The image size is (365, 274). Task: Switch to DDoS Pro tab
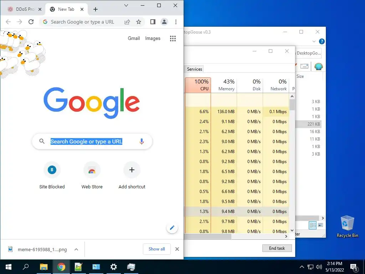pos(22,9)
